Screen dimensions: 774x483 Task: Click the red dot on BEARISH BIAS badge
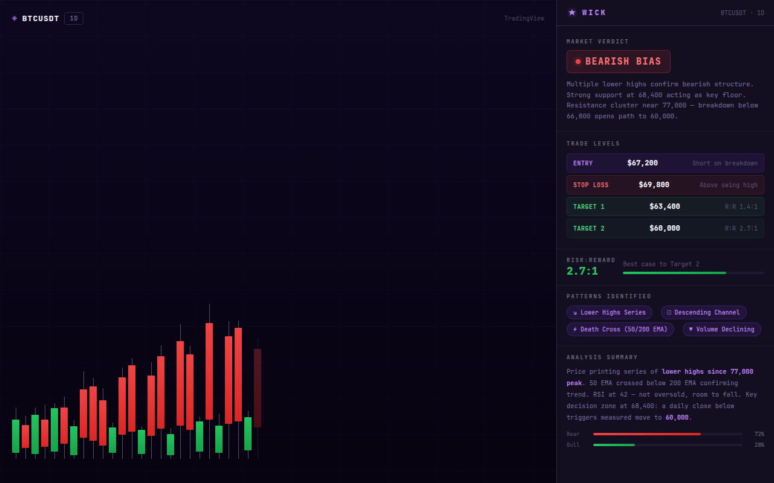[x=579, y=61]
